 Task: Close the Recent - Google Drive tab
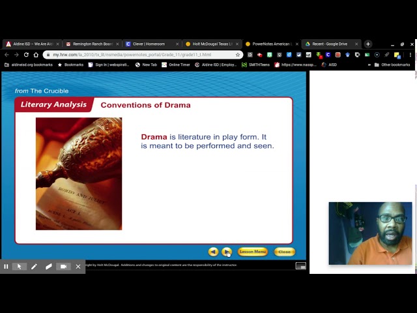coord(356,44)
